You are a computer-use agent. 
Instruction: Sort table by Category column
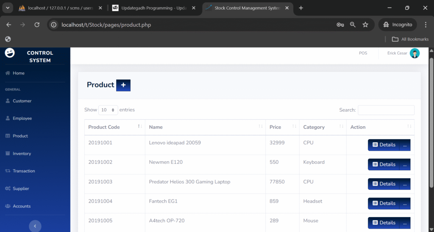[x=323, y=127]
